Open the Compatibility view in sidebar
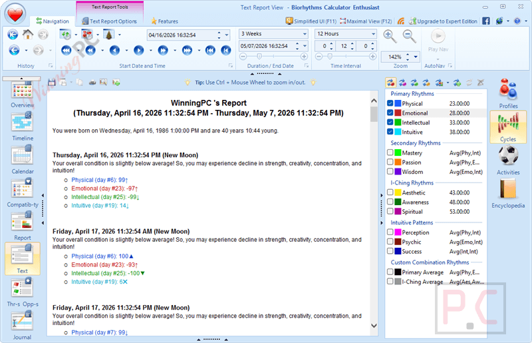This screenshot has height=343, width=532. (23, 192)
